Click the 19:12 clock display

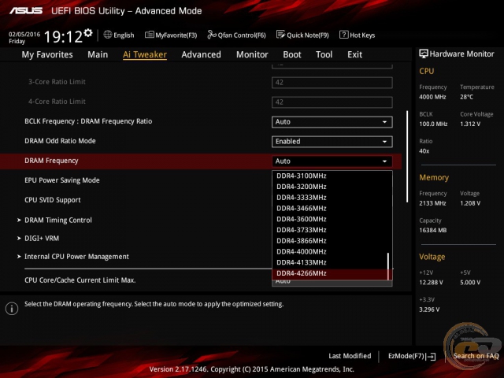[x=63, y=37]
